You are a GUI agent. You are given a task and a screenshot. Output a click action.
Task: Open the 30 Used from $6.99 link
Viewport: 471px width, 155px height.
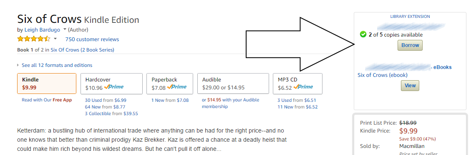[106, 100]
